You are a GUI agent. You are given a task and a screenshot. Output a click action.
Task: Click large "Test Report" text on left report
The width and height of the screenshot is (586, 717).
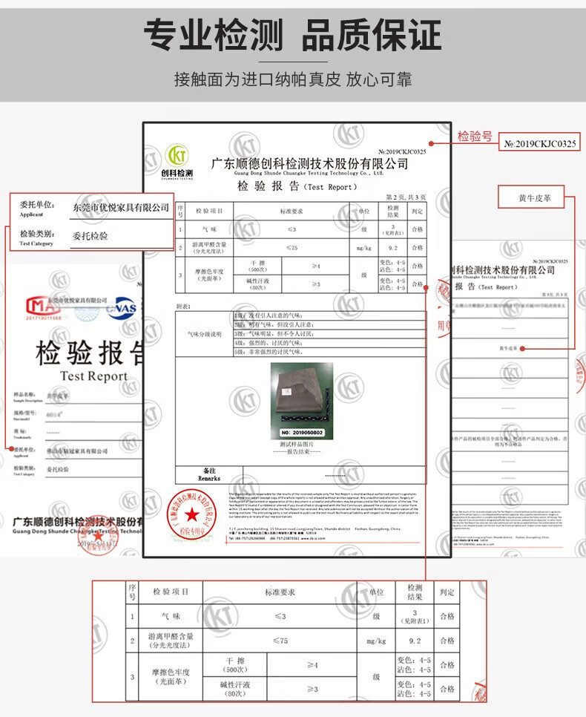(93, 376)
